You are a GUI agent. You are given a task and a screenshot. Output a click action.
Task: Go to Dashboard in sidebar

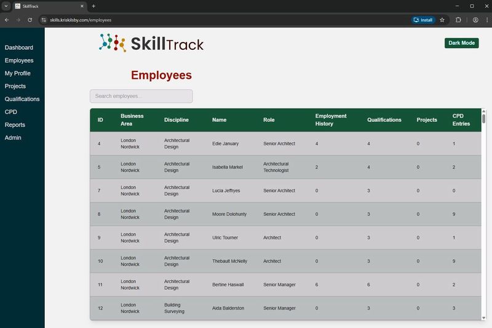[19, 47]
